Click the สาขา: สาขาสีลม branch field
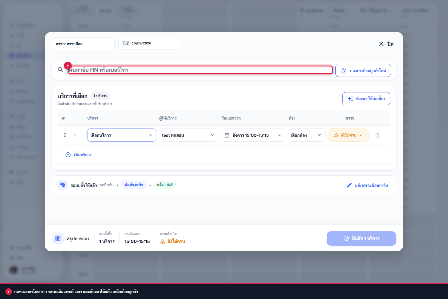Image resolution: width=448 pixels, height=299 pixels. pyautogui.click(x=83, y=44)
